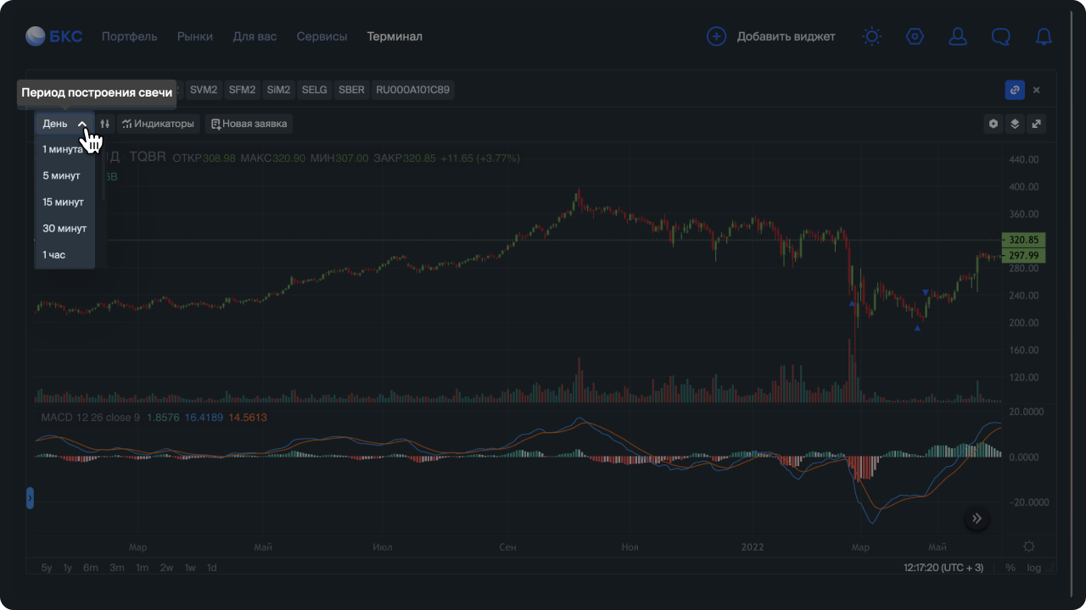The height and width of the screenshot is (610, 1086).
Task: Expand the chart to fullscreen
Action: pyautogui.click(x=1036, y=124)
